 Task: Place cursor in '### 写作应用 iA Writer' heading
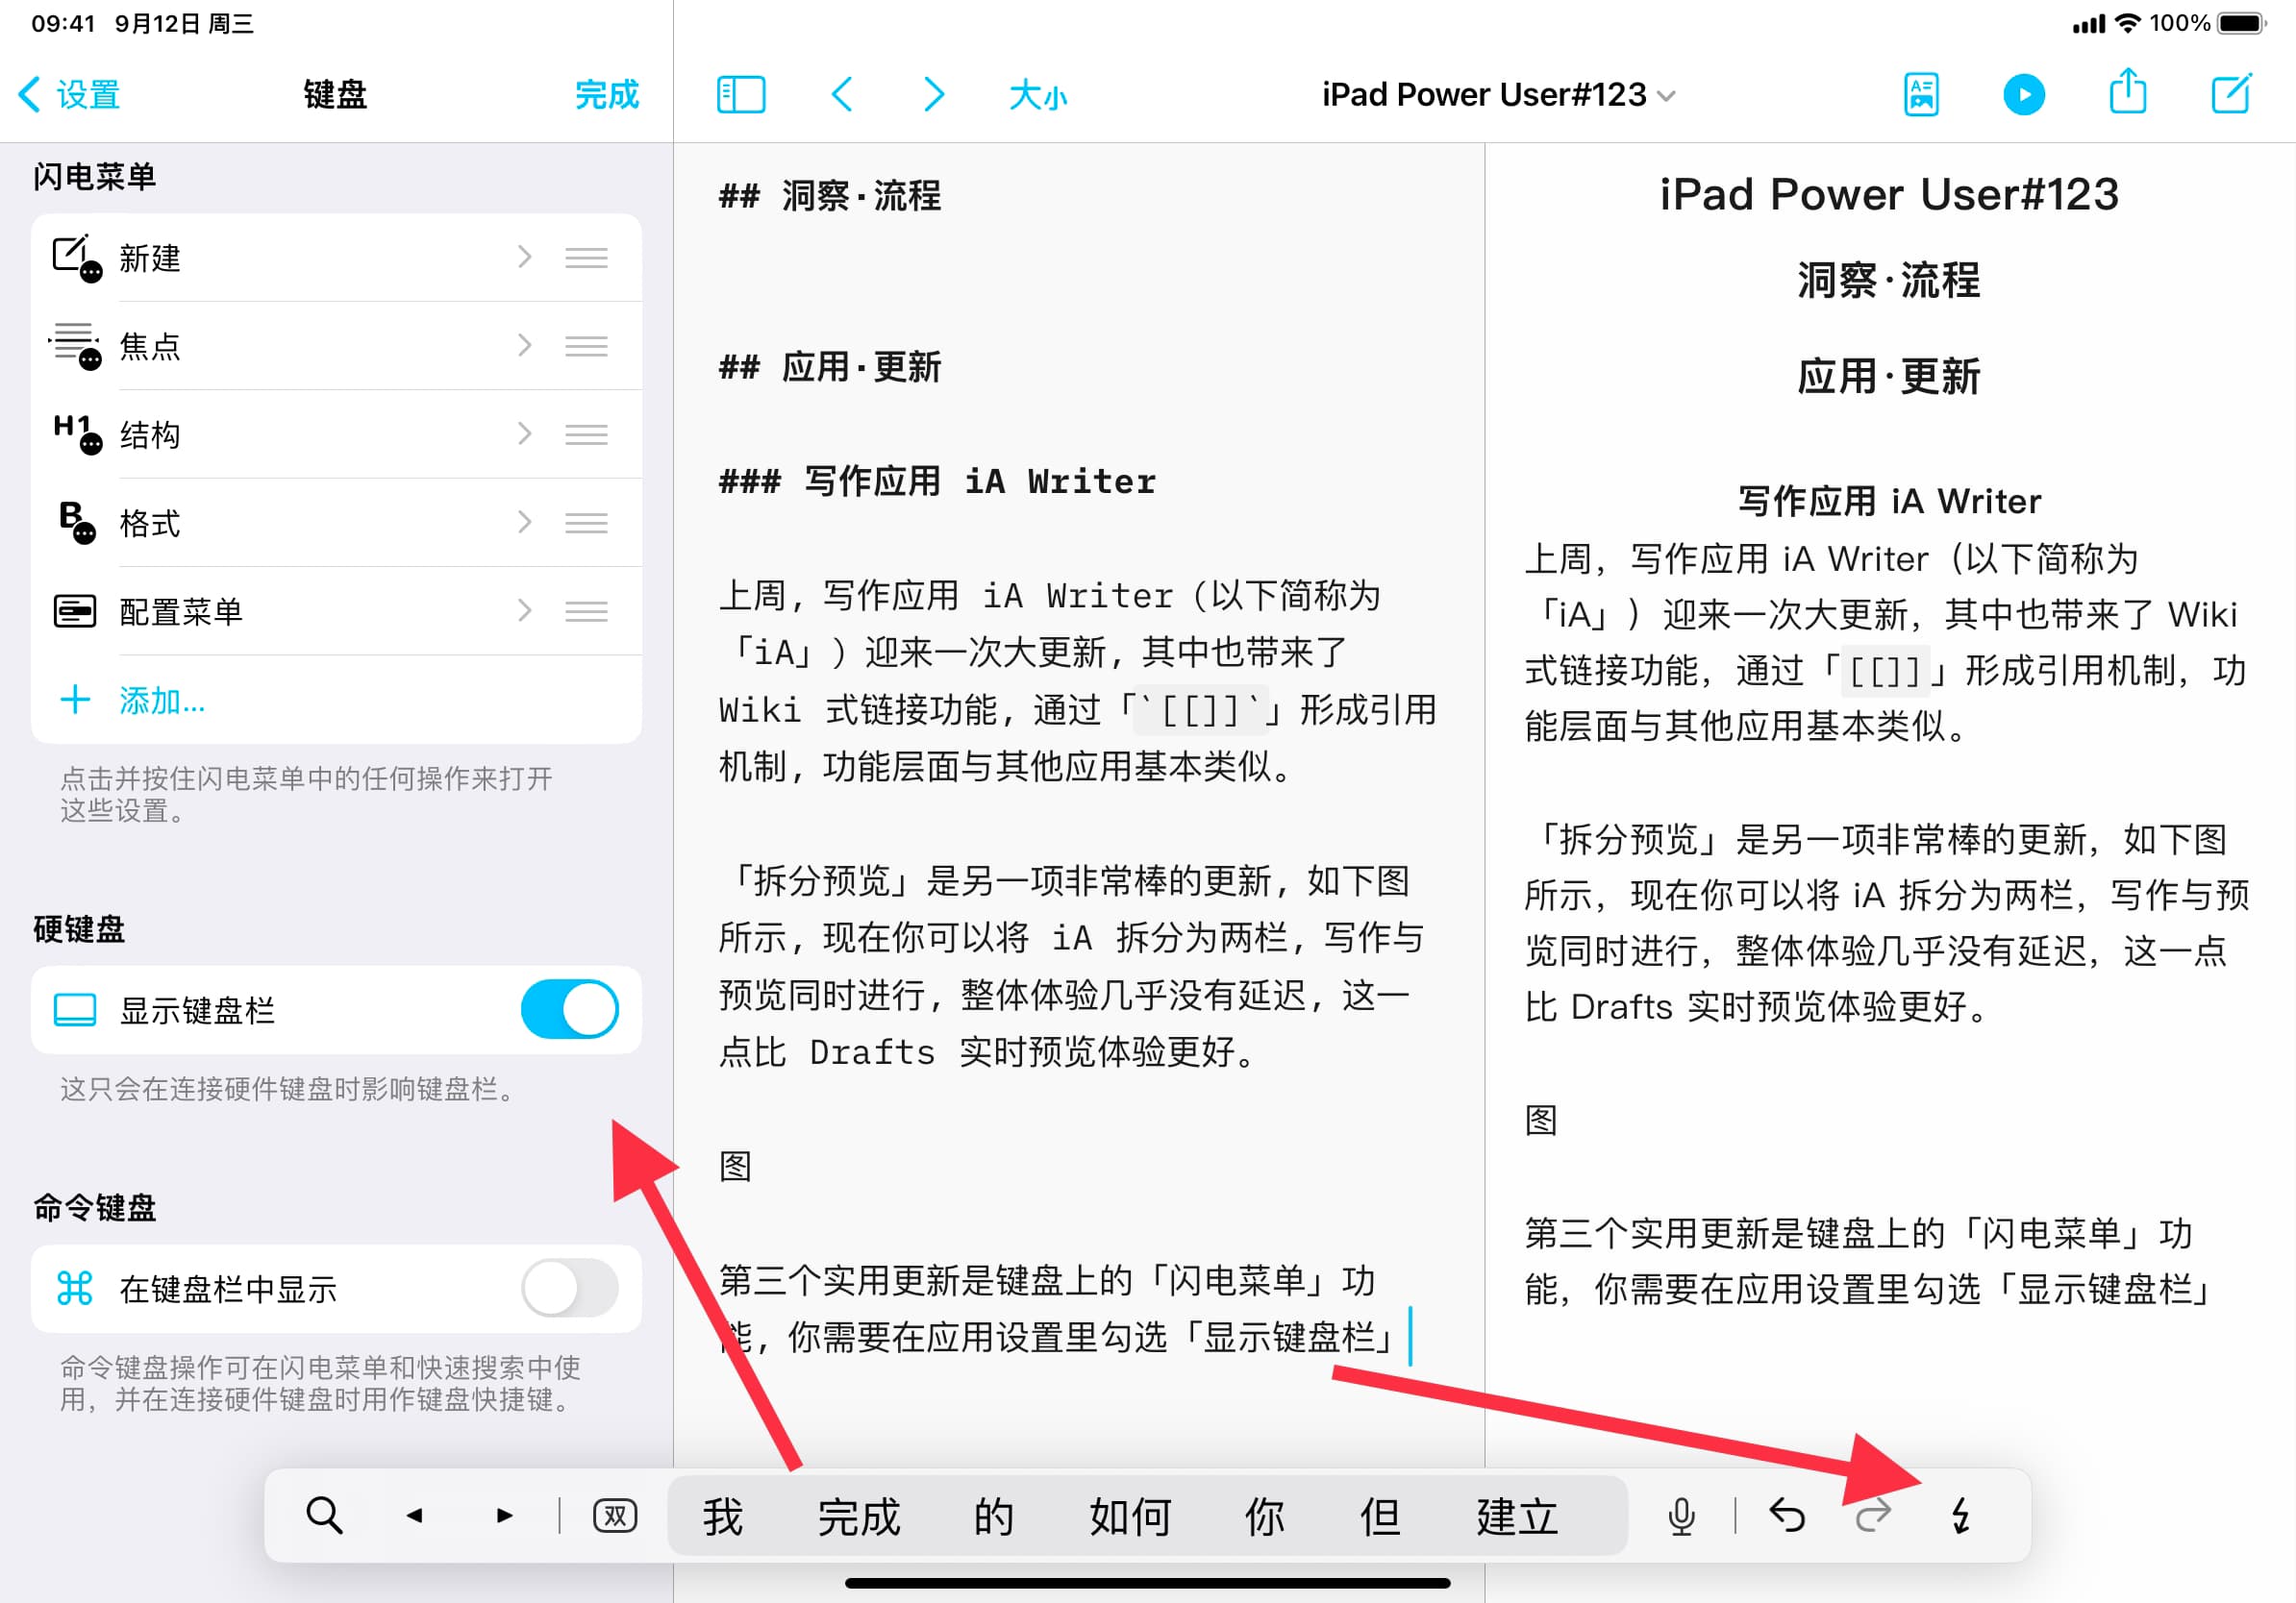tap(937, 481)
